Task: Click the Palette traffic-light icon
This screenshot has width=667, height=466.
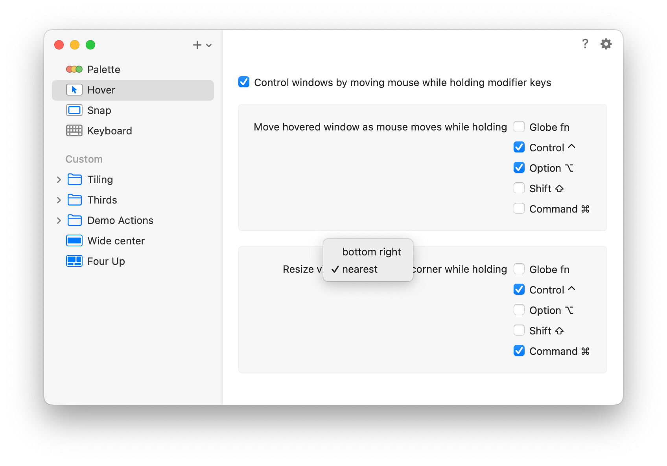Action: point(74,70)
